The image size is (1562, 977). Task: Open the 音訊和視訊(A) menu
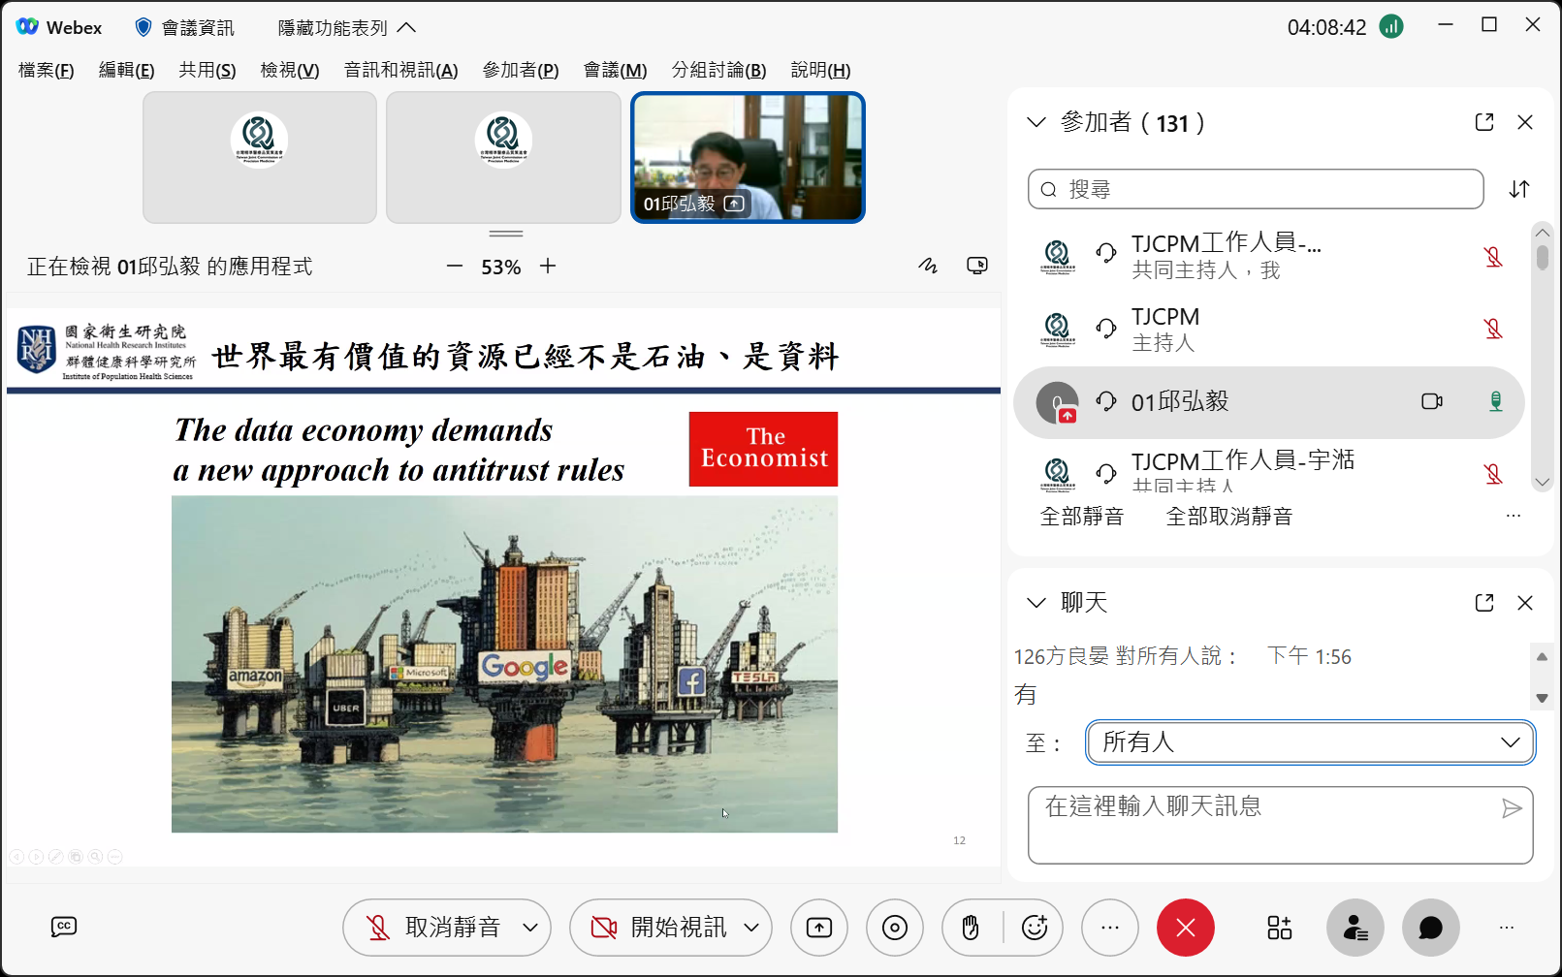pos(400,70)
